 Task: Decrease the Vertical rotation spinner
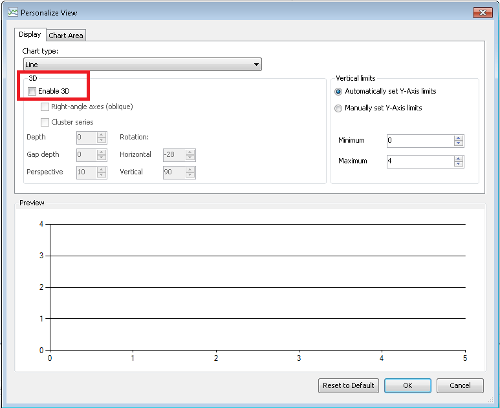tap(190, 176)
